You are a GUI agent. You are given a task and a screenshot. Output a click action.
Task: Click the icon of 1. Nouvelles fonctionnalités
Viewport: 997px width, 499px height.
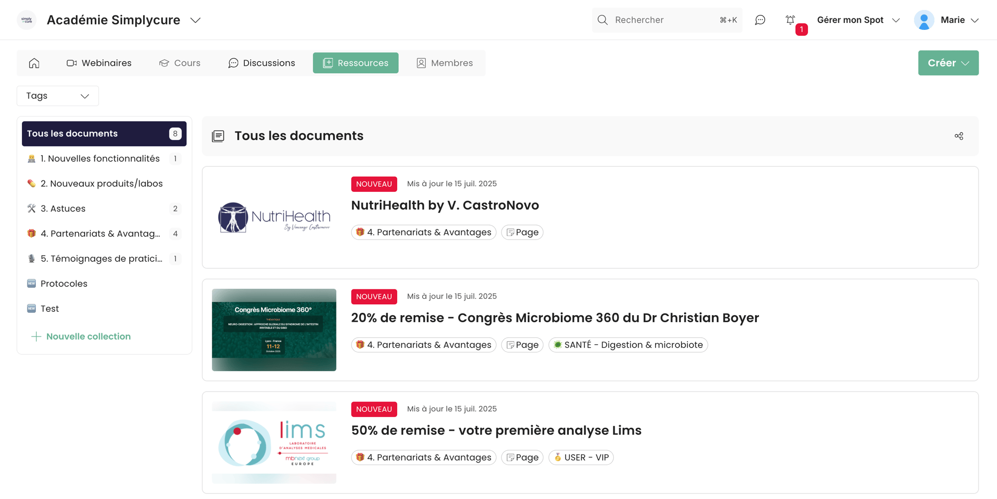(x=31, y=158)
